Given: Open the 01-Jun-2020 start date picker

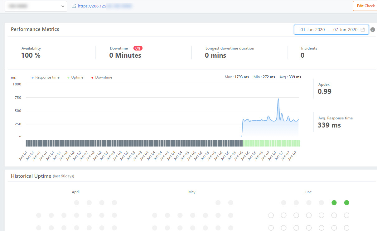Looking at the screenshot, I should click(x=313, y=30).
